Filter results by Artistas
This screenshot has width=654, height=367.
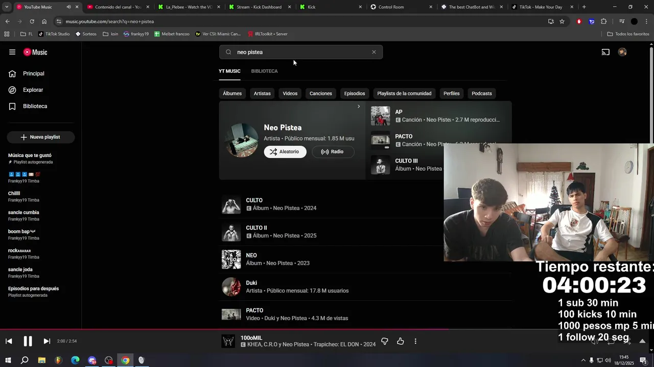[262, 93]
